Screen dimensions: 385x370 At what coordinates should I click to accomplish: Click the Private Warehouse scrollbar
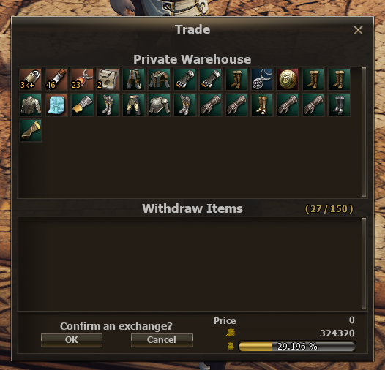tap(364, 132)
